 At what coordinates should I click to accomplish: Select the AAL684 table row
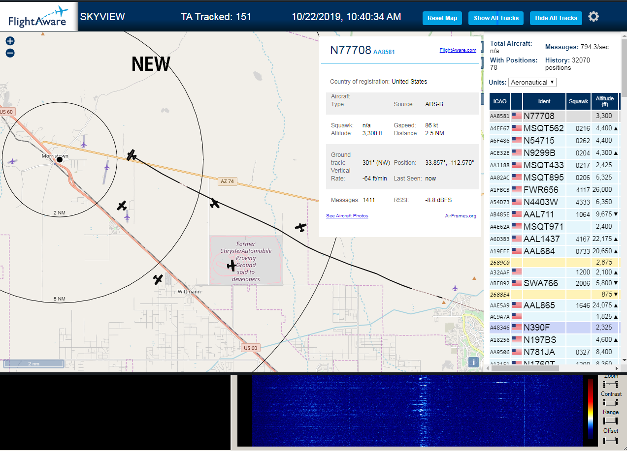554,251
